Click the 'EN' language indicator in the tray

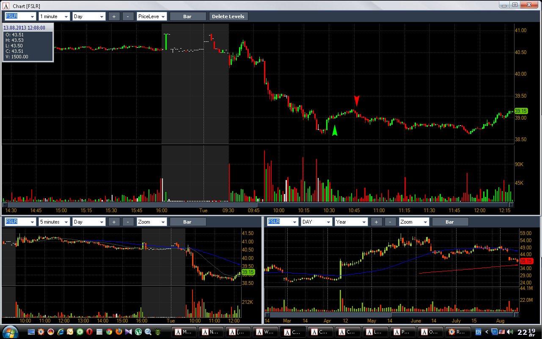tap(478, 332)
